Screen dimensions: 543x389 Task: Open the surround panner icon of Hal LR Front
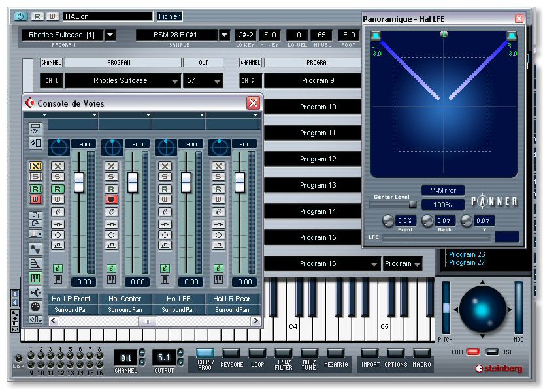(59, 148)
